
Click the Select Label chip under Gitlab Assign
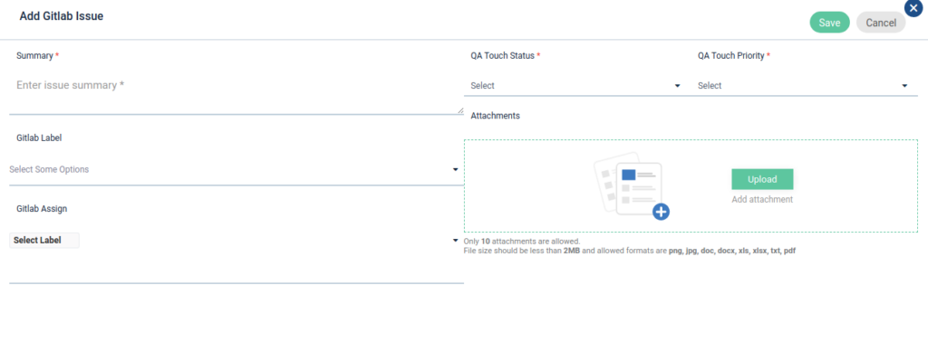pos(43,241)
